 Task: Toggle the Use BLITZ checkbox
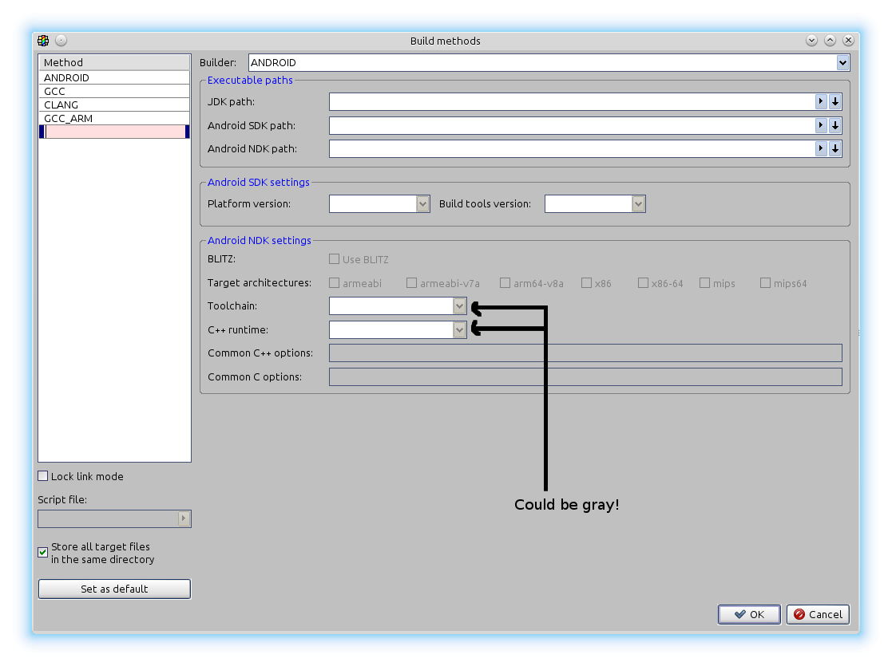pyautogui.click(x=334, y=259)
